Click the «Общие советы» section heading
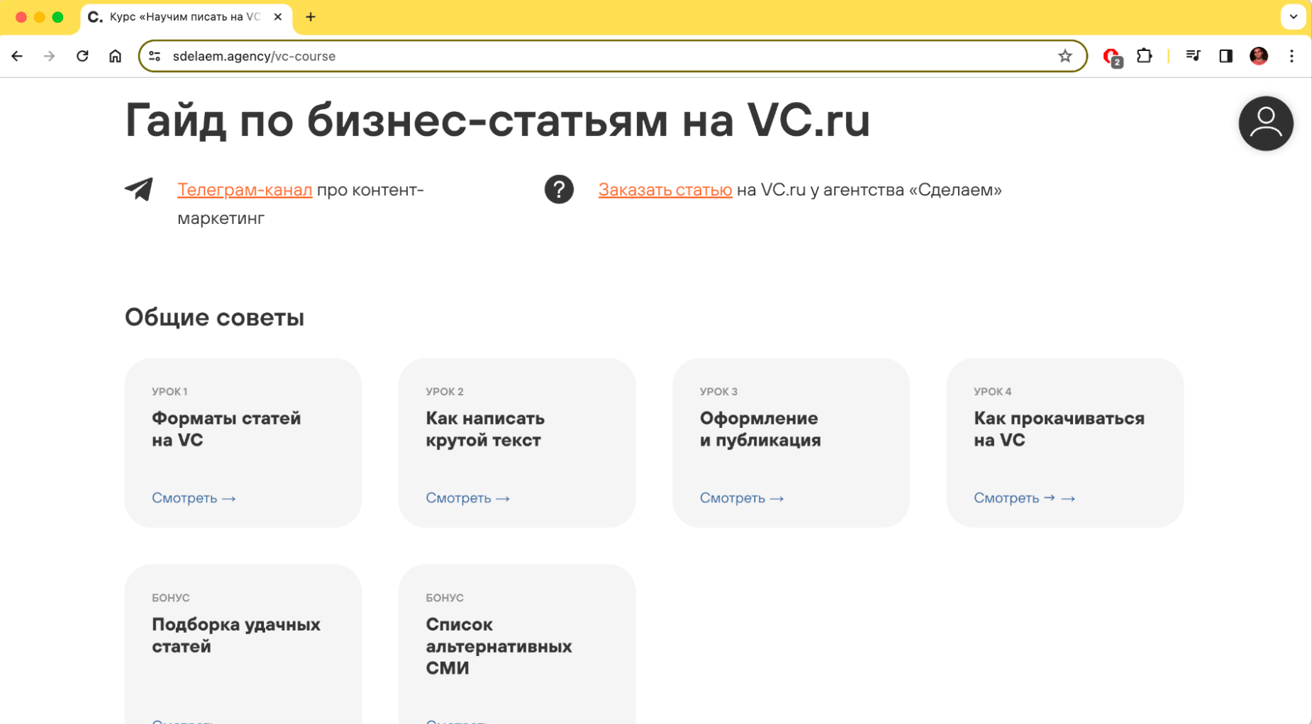 tap(214, 317)
